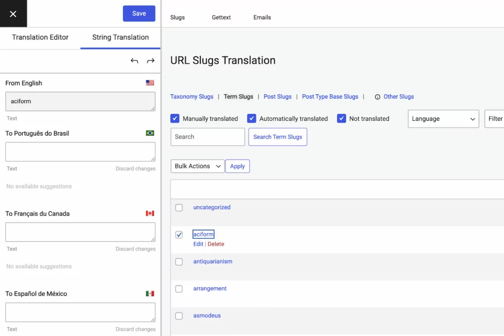Apply the selected bulk action

(237, 166)
